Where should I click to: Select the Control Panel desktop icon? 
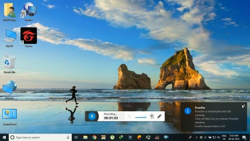pos(9,117)
